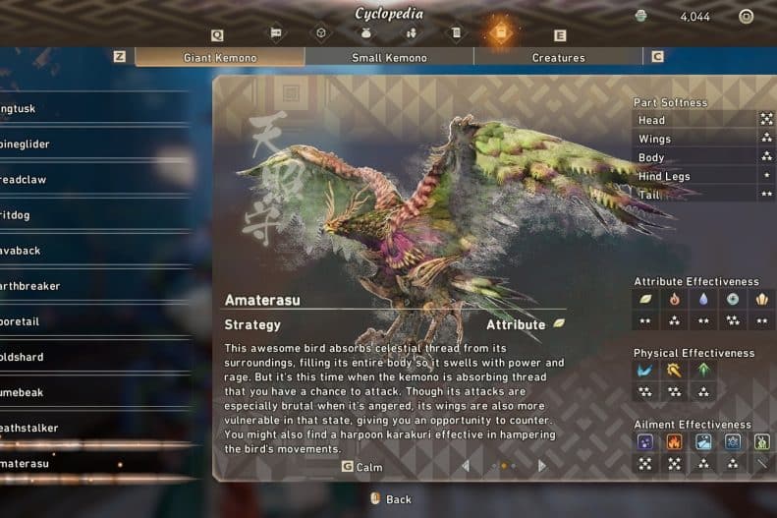Go to next page with right arrow

(541, 466)
